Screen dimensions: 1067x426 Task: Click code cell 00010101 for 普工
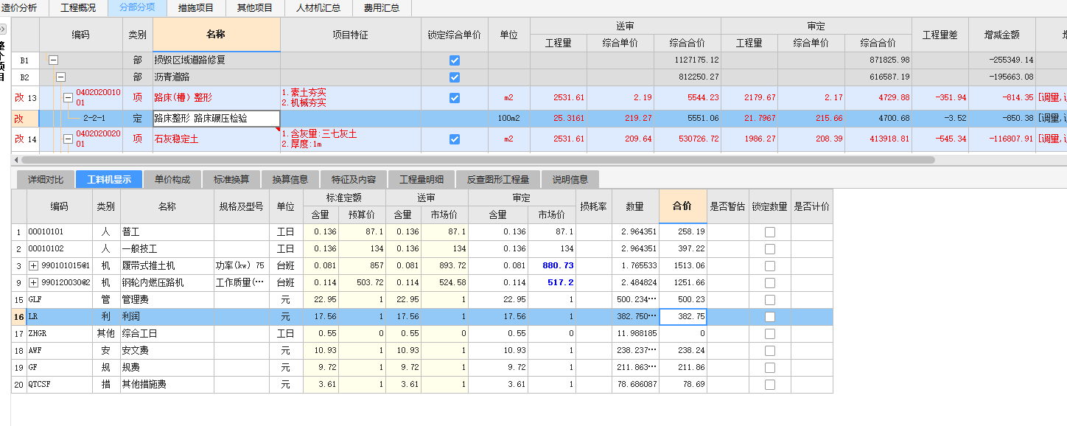[60, 231]
